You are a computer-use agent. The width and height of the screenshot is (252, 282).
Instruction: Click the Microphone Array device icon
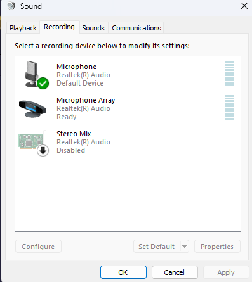[32, 108]
